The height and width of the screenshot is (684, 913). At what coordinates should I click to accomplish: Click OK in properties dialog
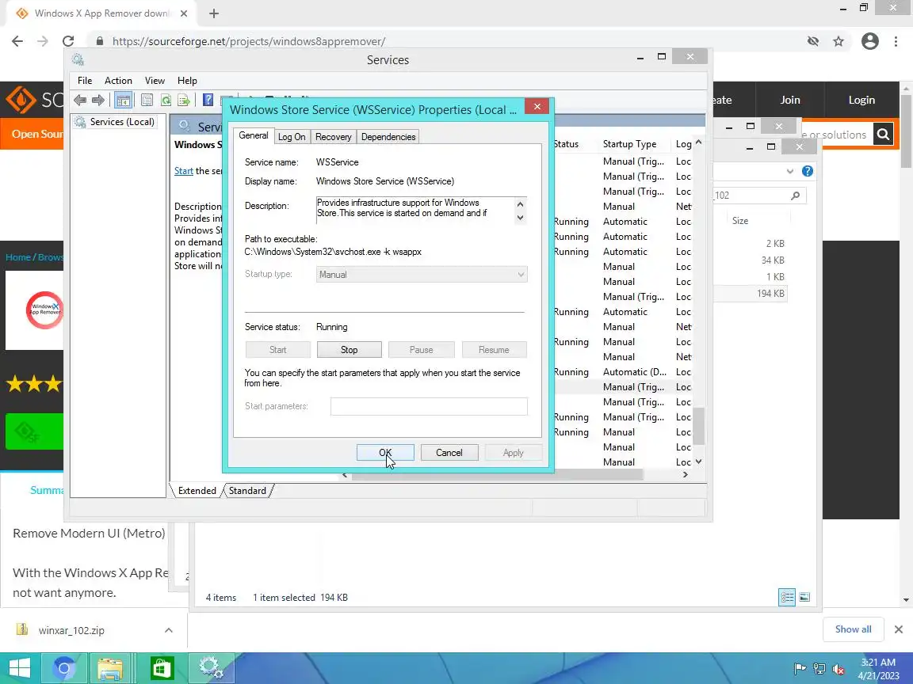point(385,453)
